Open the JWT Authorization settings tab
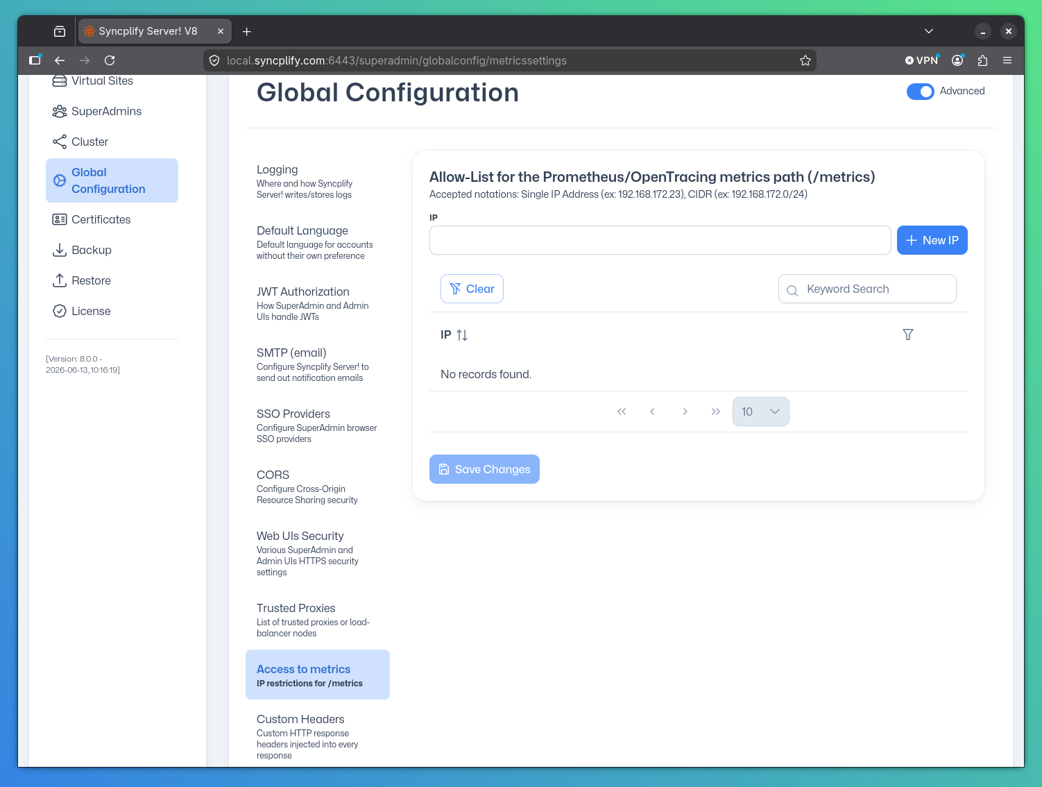Image resolution: width=1042 pixels, height=787 pixels. tap(318, 303)
